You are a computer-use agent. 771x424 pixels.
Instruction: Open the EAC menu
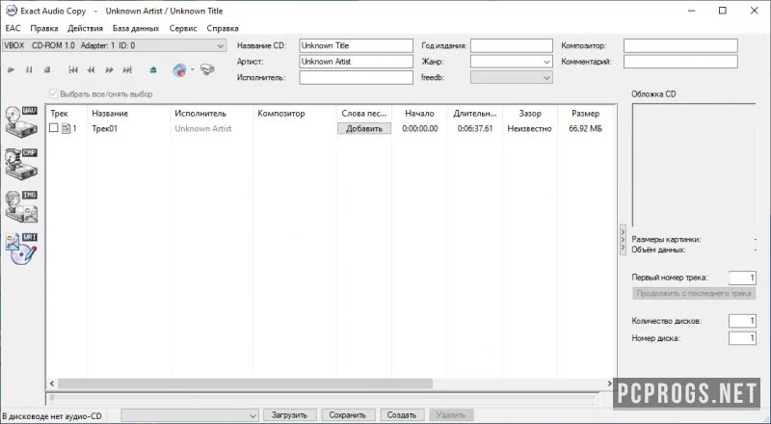coord(13,28)
